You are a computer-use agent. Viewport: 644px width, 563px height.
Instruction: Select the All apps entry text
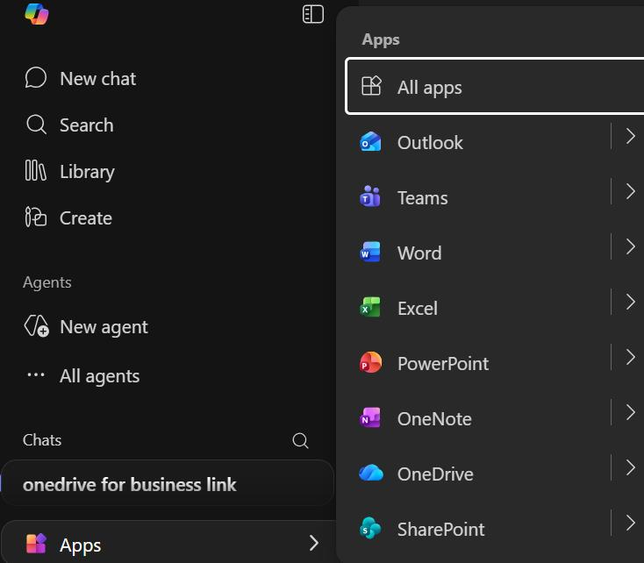pos(430,88)
